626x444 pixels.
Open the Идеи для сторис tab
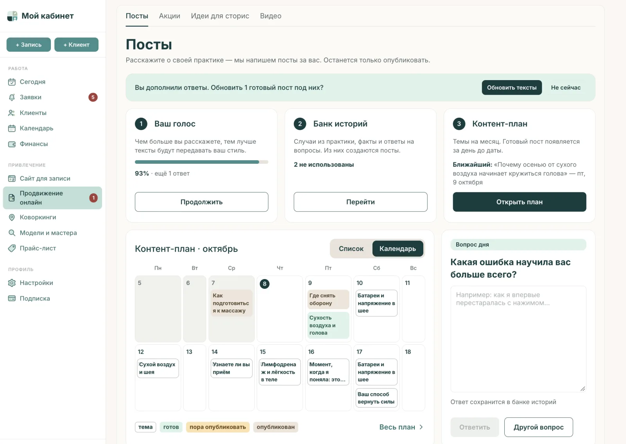[220, 16]
